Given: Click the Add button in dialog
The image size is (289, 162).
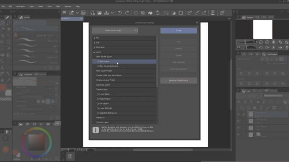Looking at the screenshot, I should tap(179, 42).
